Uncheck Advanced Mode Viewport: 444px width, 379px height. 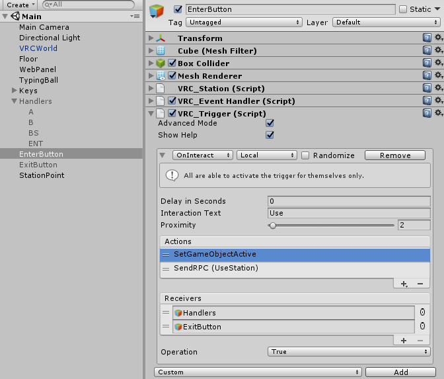270,123
